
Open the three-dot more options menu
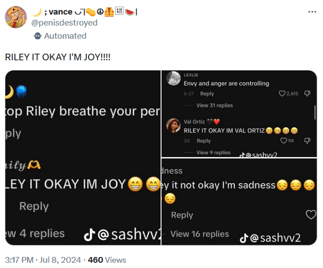[312, 12]
